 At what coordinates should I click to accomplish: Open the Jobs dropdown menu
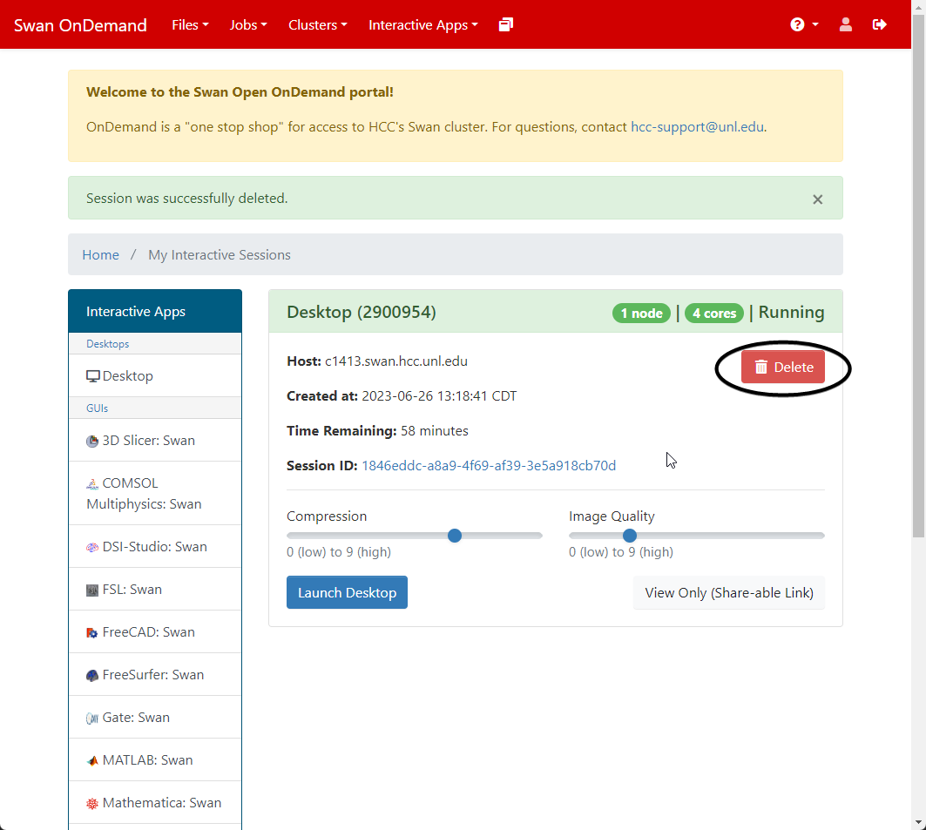click(x=248, y=25)
